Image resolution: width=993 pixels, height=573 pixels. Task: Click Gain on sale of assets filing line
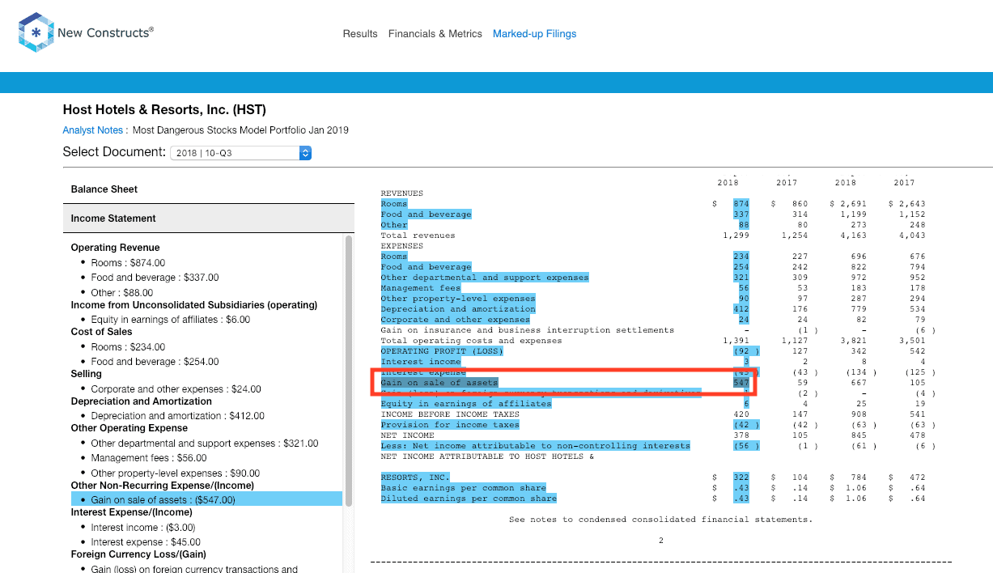click(x=439, y=383)
